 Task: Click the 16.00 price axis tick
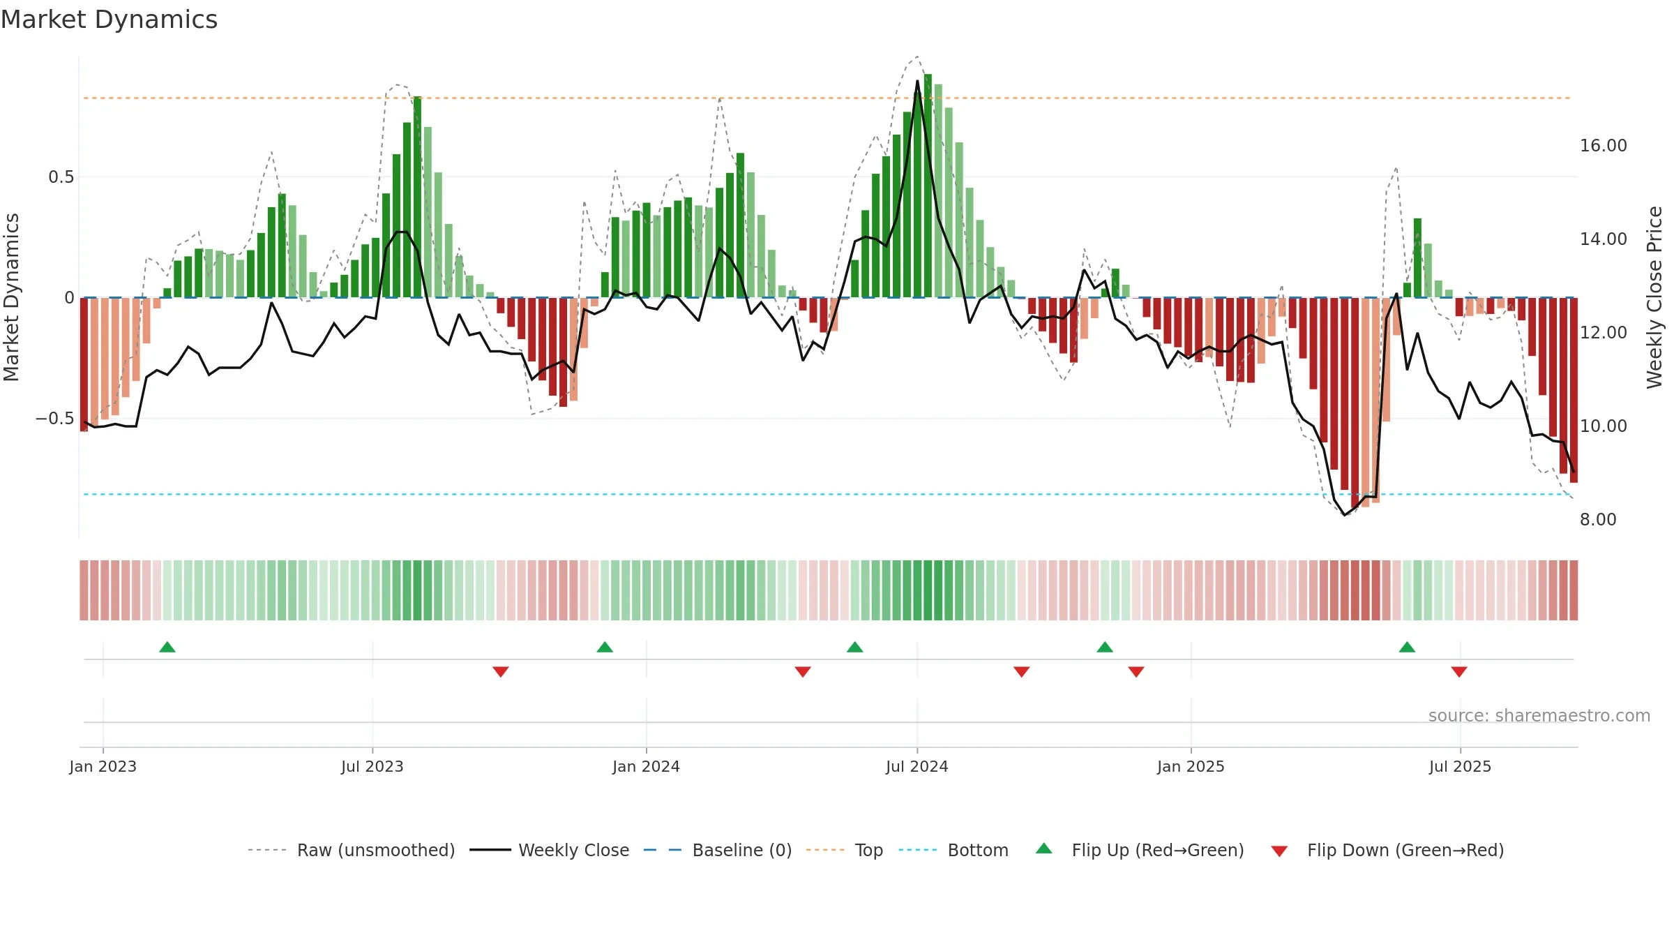(1603, 146)
